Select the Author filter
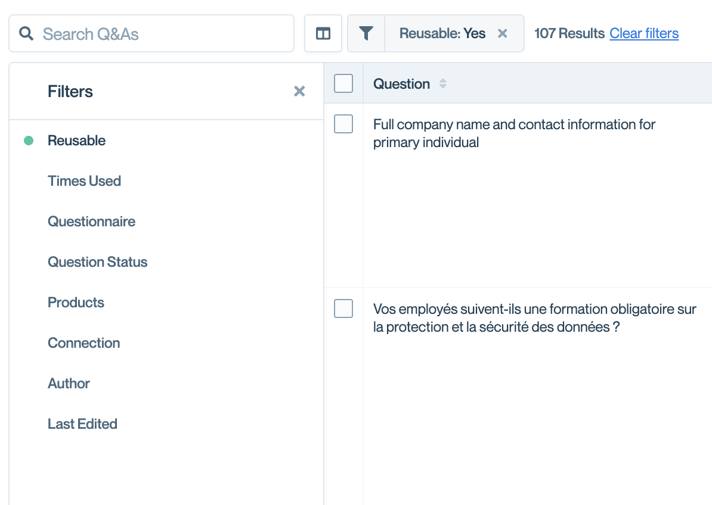This screenshot has height=505, width=712. [x=69, y=384]
